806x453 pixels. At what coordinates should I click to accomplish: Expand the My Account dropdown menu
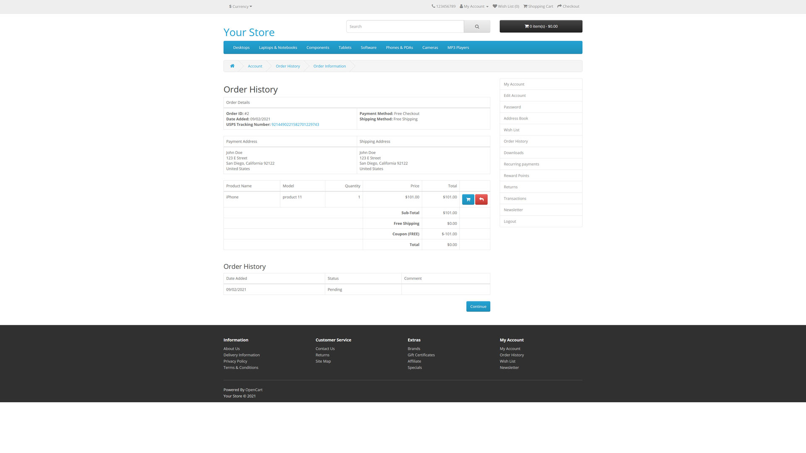[x=474, y=6]
